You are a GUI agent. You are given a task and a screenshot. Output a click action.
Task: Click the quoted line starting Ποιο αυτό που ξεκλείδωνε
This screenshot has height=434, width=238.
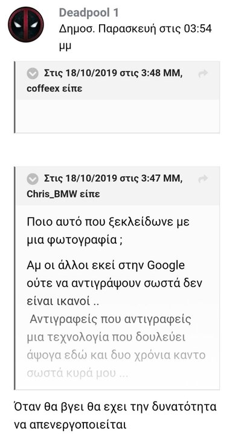(x=108, y=222)
